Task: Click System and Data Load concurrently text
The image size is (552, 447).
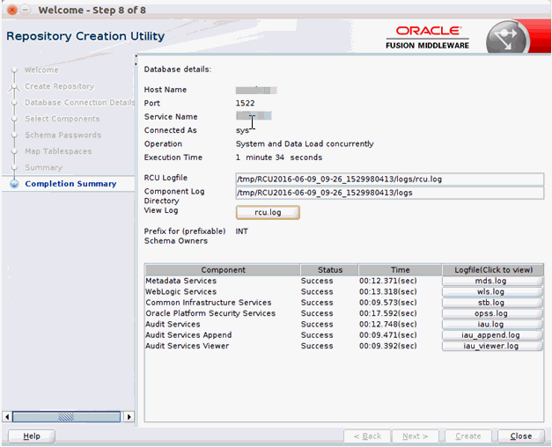Action: pos(305,144)
